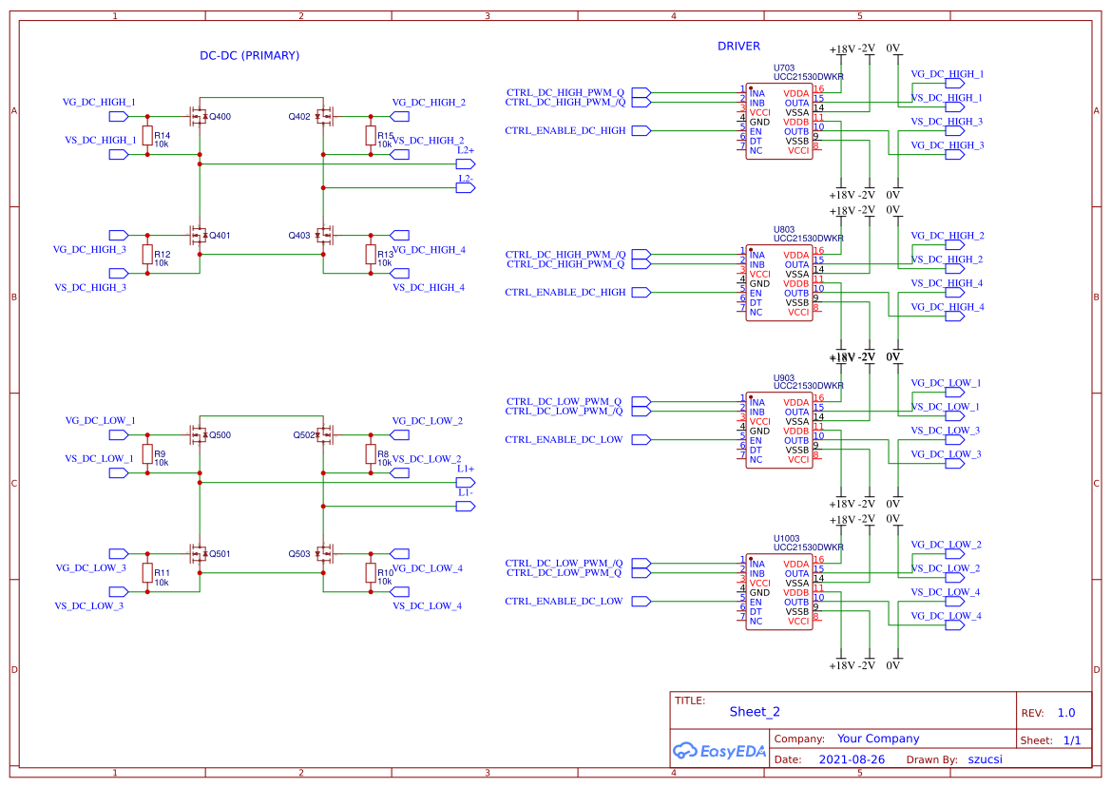The width and height of the screenshot is (1111, 787).
Task: Select the Q400 MOSFET symbol
Action: pyautogui.click(x=200, y=117)
